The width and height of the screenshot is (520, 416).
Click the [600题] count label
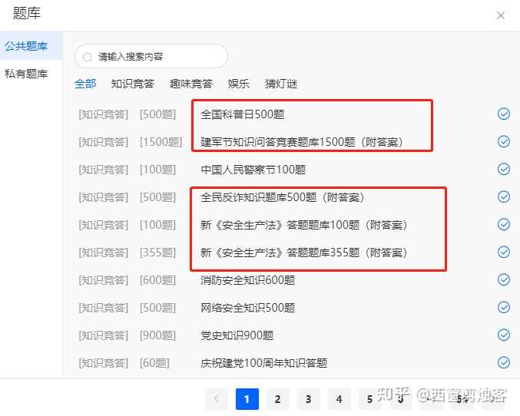click(x=158, y=280)
